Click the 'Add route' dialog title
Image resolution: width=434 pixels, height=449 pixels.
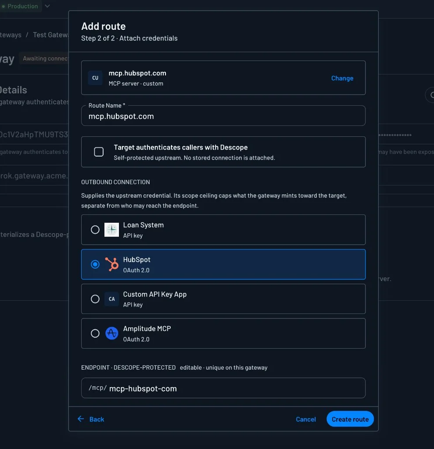click(x=104, y=26)
